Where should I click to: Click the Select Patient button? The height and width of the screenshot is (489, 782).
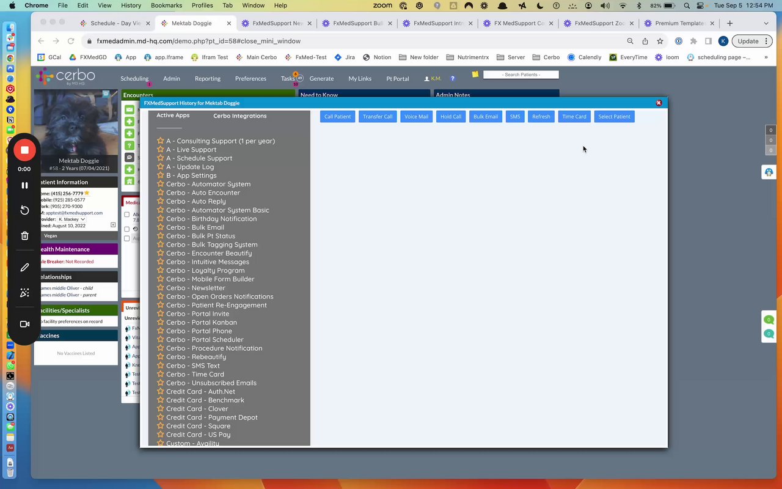coord(614,116)
